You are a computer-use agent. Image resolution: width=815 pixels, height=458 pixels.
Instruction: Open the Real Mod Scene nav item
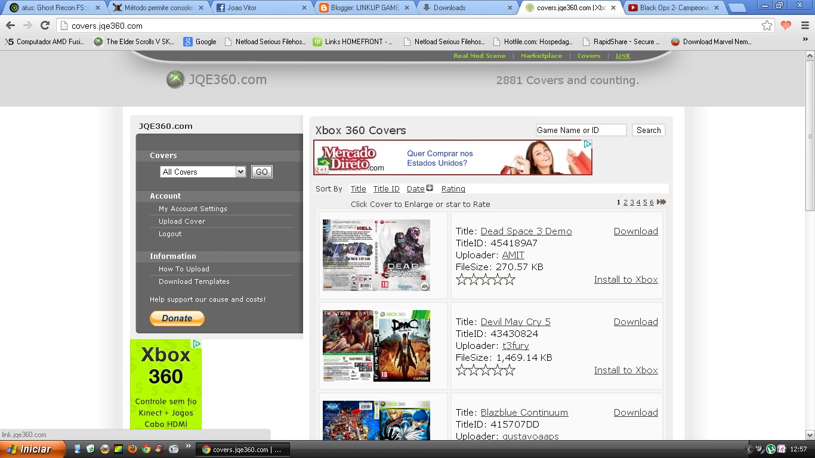pyautogui.click(x=479, y=55)
